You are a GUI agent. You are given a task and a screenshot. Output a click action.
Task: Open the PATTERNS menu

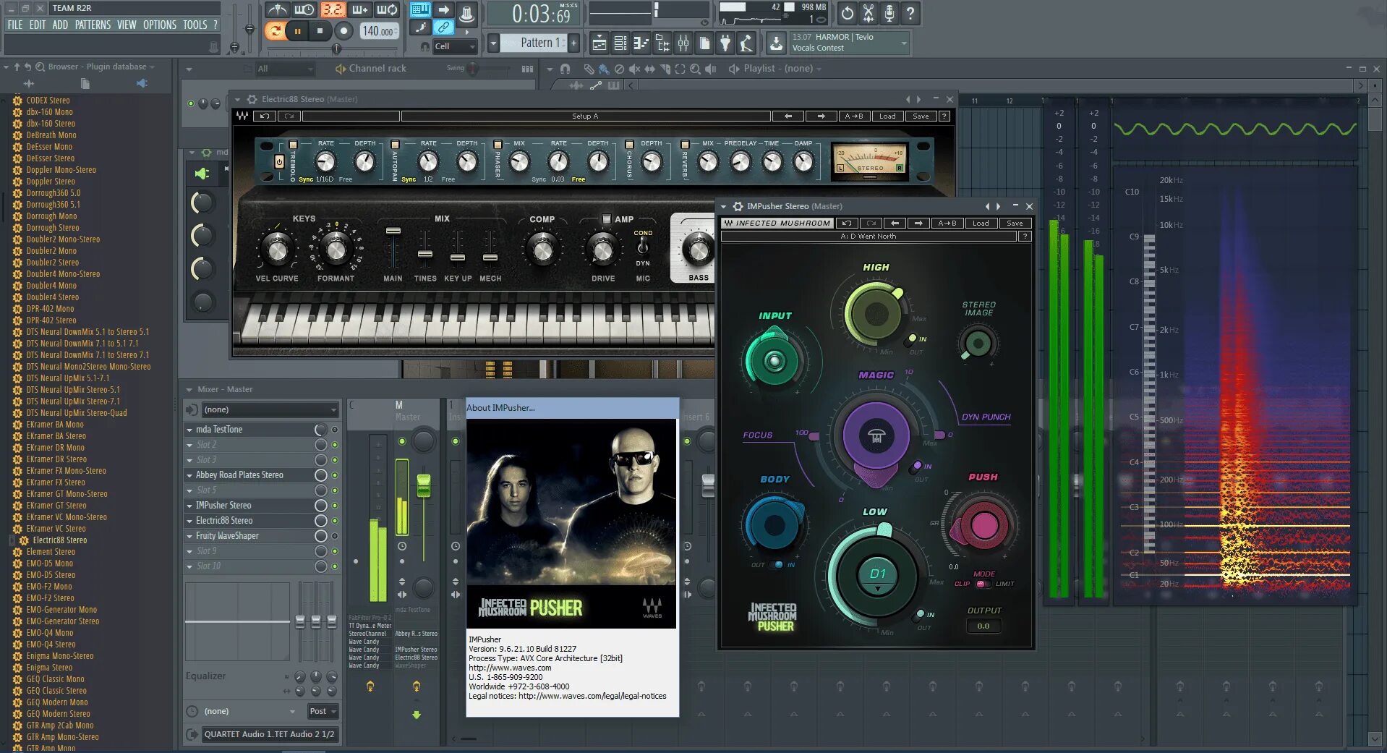pos(93,24)
